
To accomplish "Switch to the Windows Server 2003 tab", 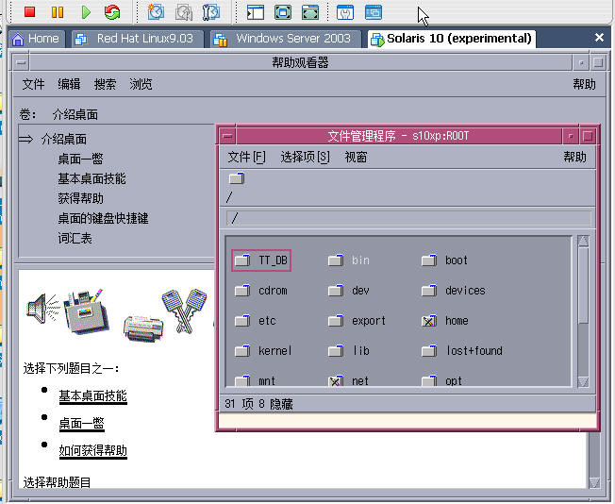I will [x=286, y=39].
